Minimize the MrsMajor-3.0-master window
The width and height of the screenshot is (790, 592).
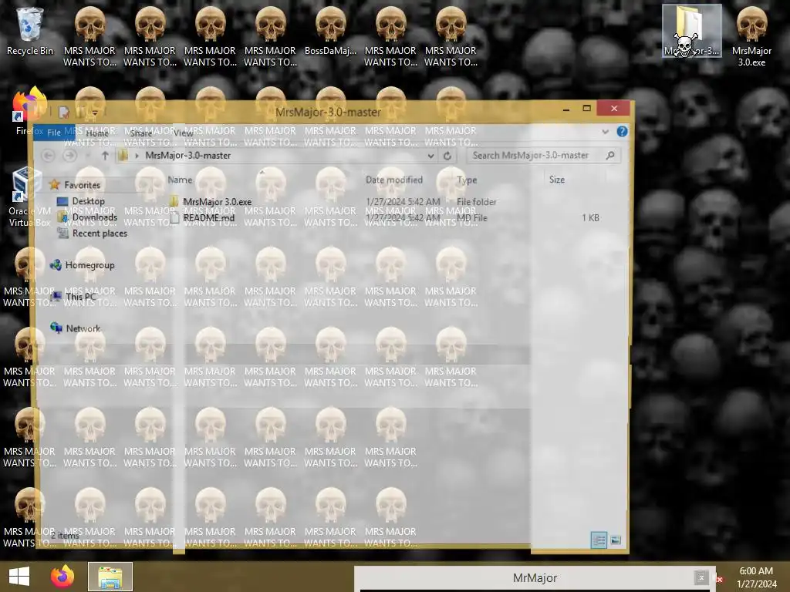click(x=566, y=109)
